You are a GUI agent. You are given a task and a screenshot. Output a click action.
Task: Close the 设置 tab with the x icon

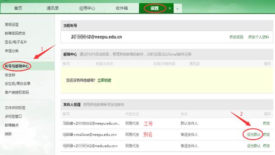coord(170,8)
